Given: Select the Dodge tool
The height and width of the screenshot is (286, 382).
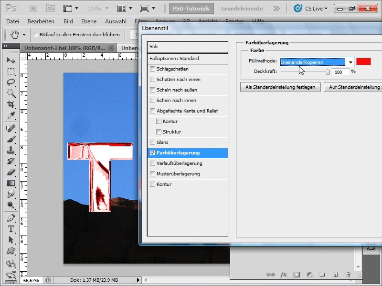Looking at the screenshot, I should coord(11,205).
